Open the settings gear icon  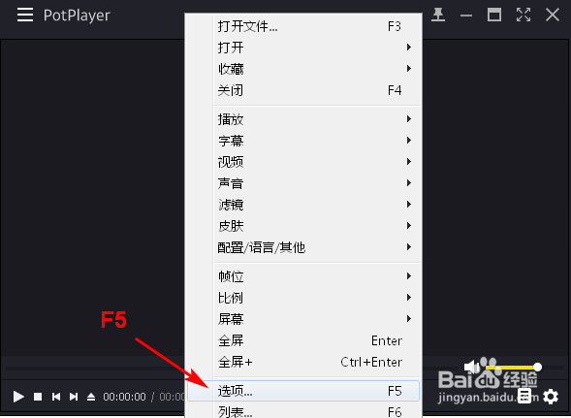click(551, 396)
